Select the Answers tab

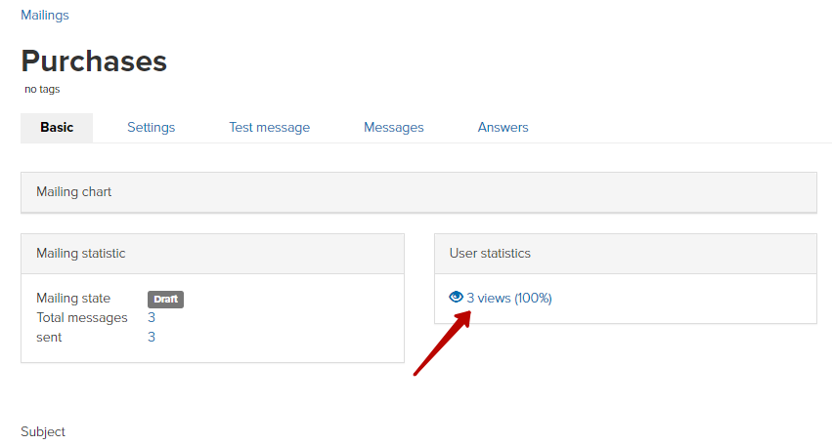pos(504,128)
